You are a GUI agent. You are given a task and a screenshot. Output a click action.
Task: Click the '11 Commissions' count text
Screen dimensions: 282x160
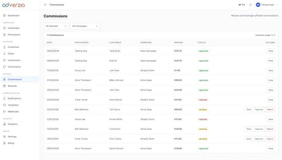point(55,35)
